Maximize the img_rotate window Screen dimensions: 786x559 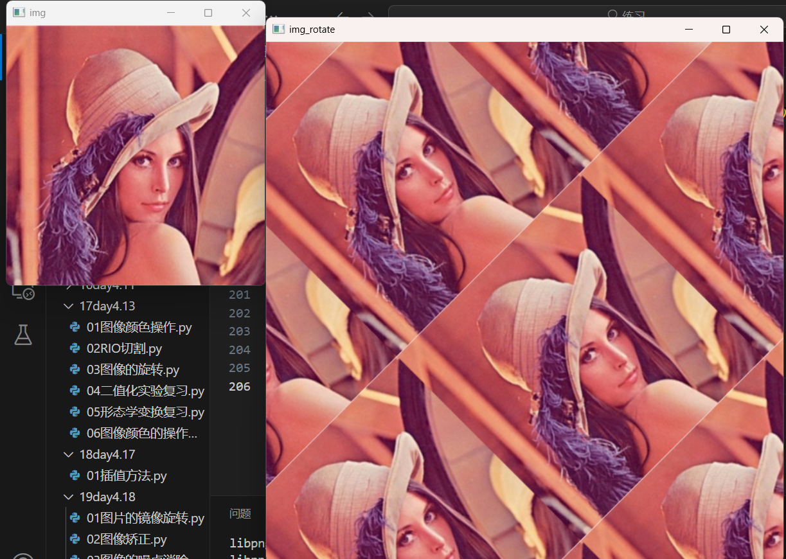726,30
